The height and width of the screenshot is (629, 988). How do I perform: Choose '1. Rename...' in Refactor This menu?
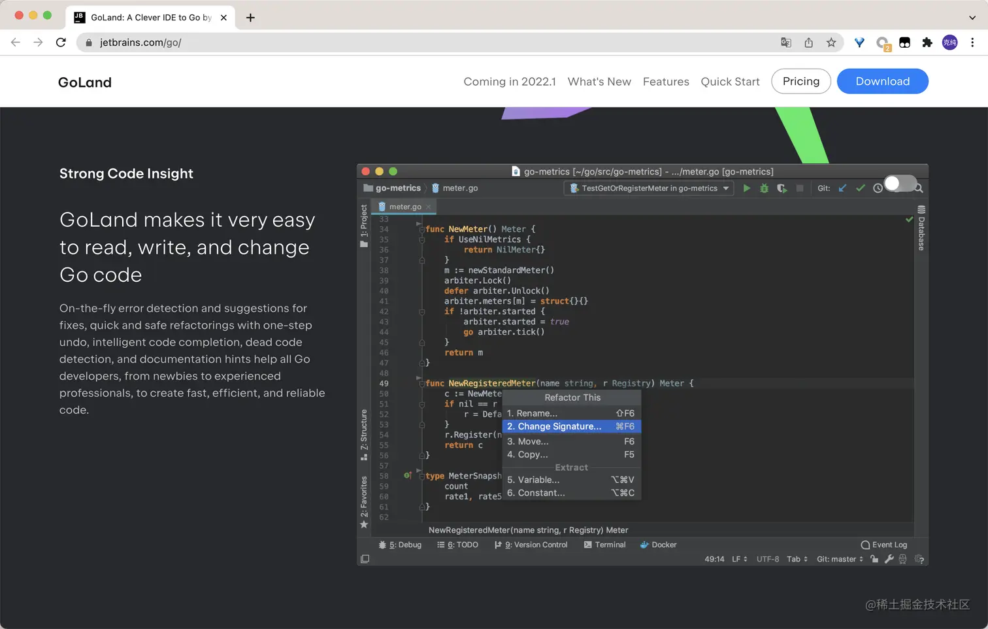click(571, 413)
